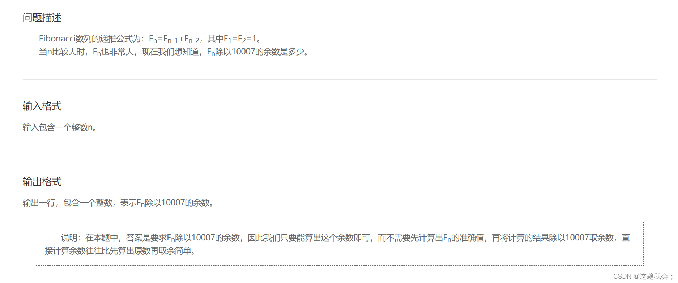Click the phrase 再将计算的结果除以10007取余数
Viewport: 678px width, 283px height.
coord(553,238)
